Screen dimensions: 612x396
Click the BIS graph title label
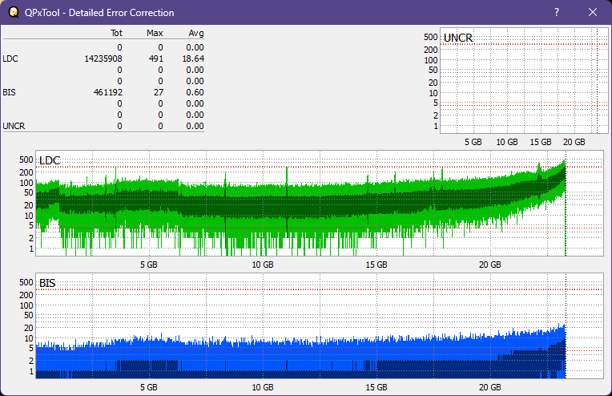[47, 283]
